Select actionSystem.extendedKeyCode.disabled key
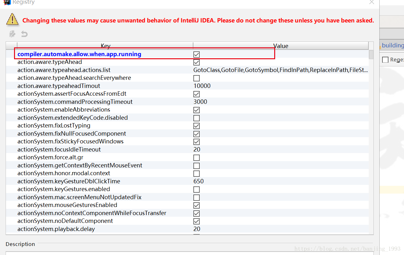 (73, 118)
